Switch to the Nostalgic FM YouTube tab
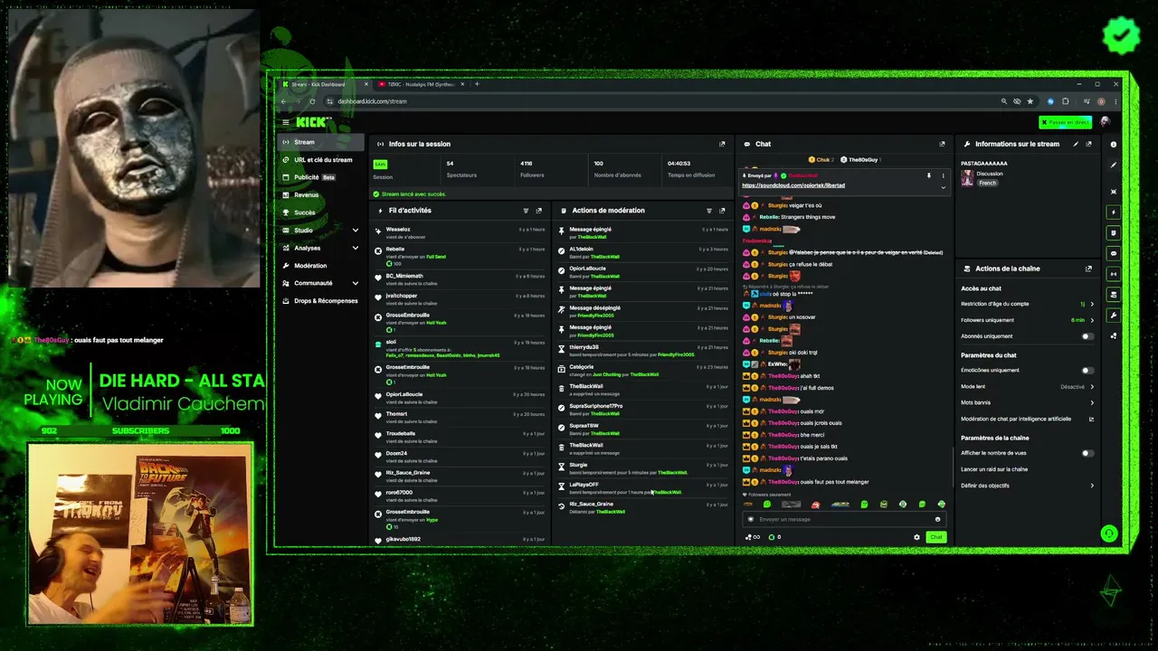Screen dimensions: 1158x651 [422, 84]
